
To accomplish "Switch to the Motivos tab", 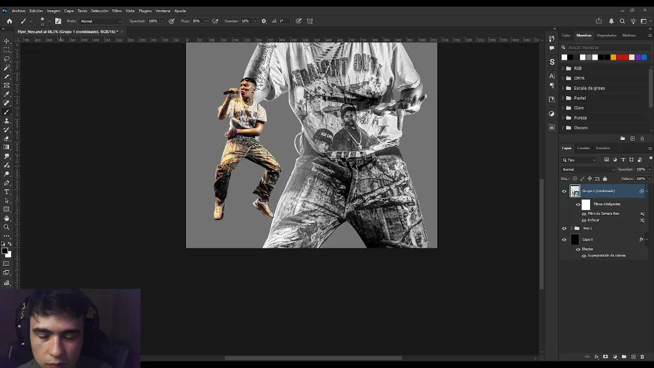I will 629,35.
